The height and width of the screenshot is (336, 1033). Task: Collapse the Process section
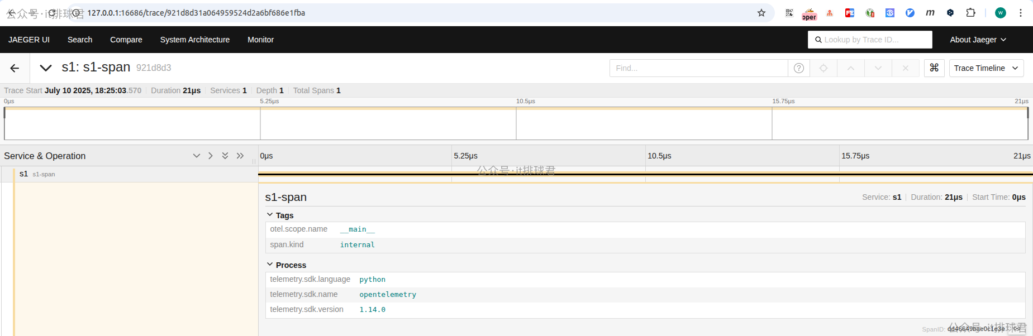[286, 265]
